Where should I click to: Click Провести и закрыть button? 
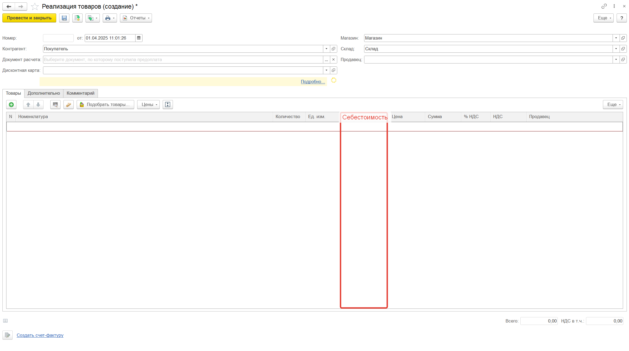[29, 18]
